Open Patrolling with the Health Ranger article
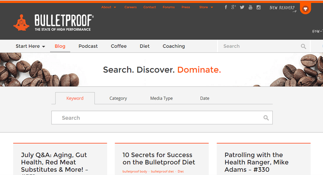 tap(257, 162)
